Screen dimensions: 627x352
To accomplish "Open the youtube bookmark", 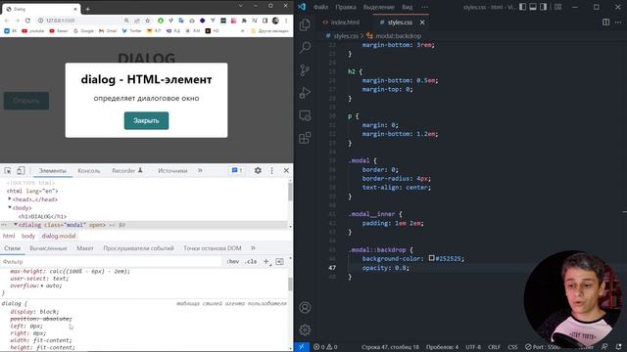I will point(33,30).
